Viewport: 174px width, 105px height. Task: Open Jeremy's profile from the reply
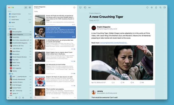pos(100,91)
